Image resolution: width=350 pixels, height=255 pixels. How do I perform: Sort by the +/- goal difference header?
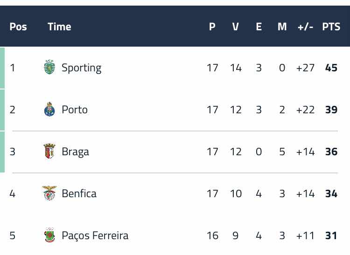[x=305, y=27]
